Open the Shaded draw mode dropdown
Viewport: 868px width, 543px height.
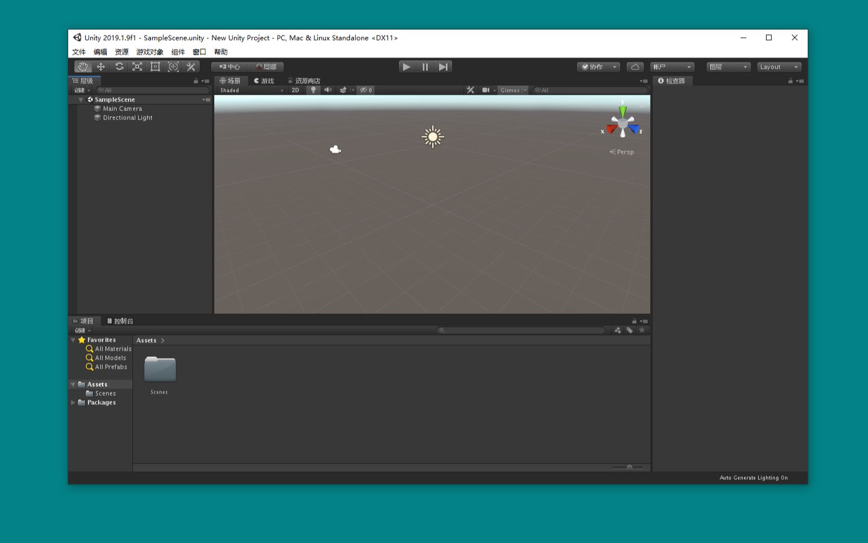[x=251, y=90]
